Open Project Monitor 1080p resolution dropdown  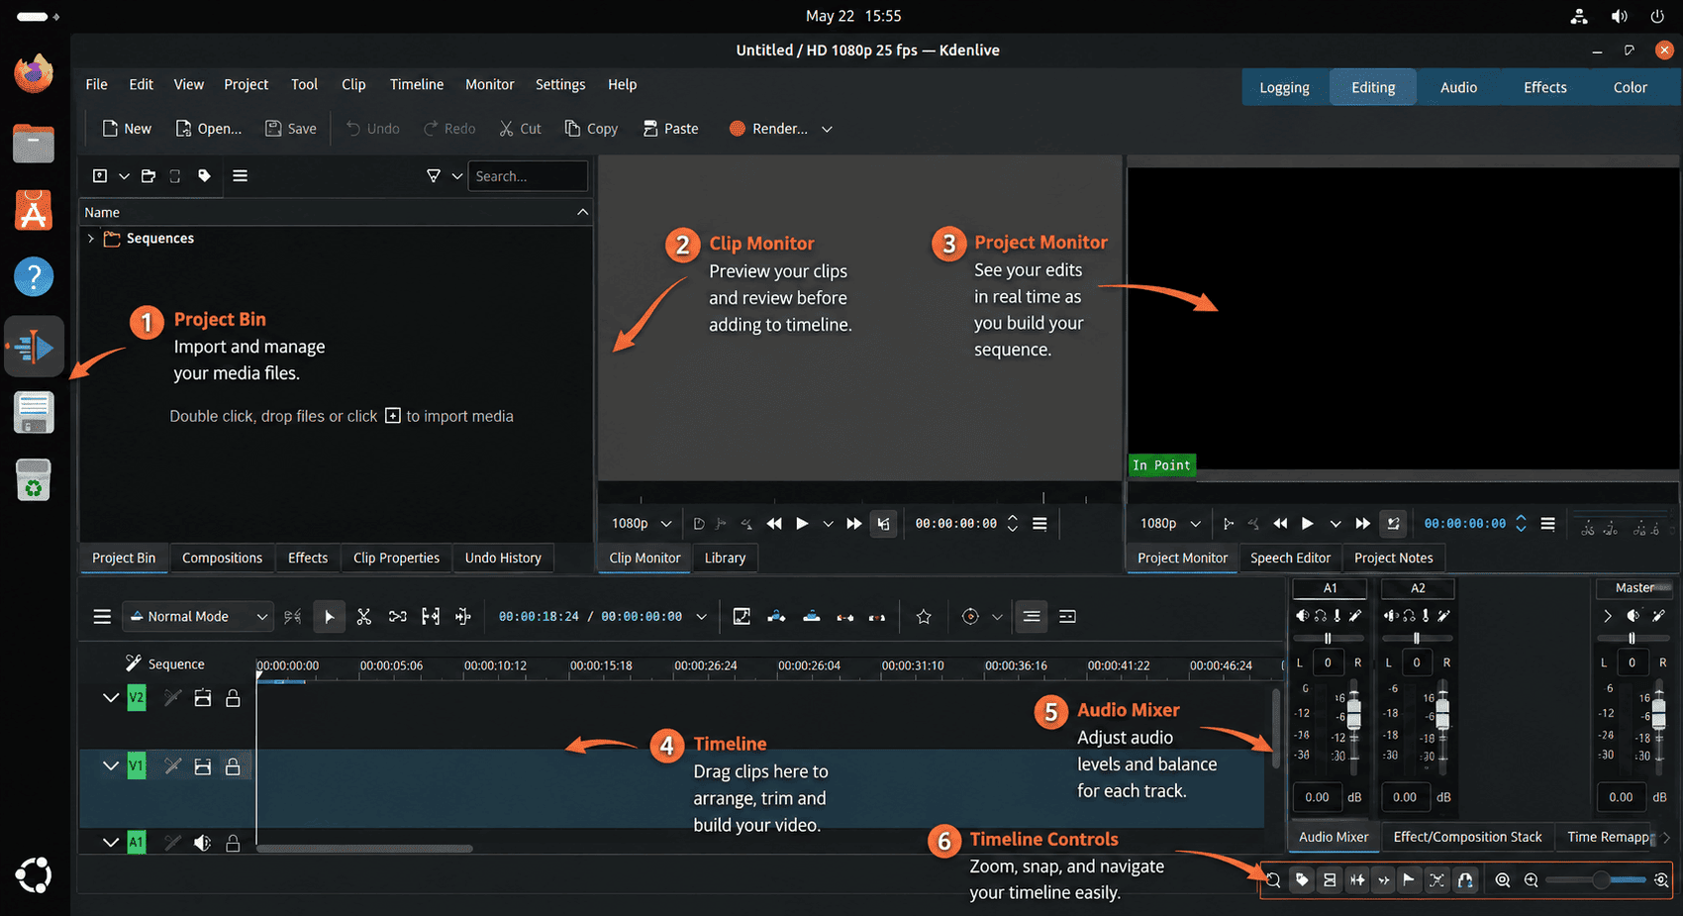pos(1170,523)
